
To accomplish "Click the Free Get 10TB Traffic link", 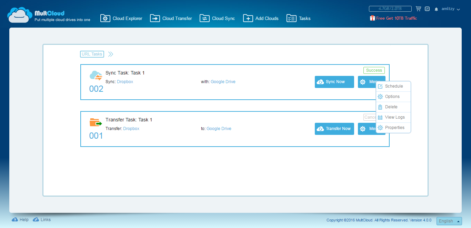I will pyautogui.click(x=397, y=18).
